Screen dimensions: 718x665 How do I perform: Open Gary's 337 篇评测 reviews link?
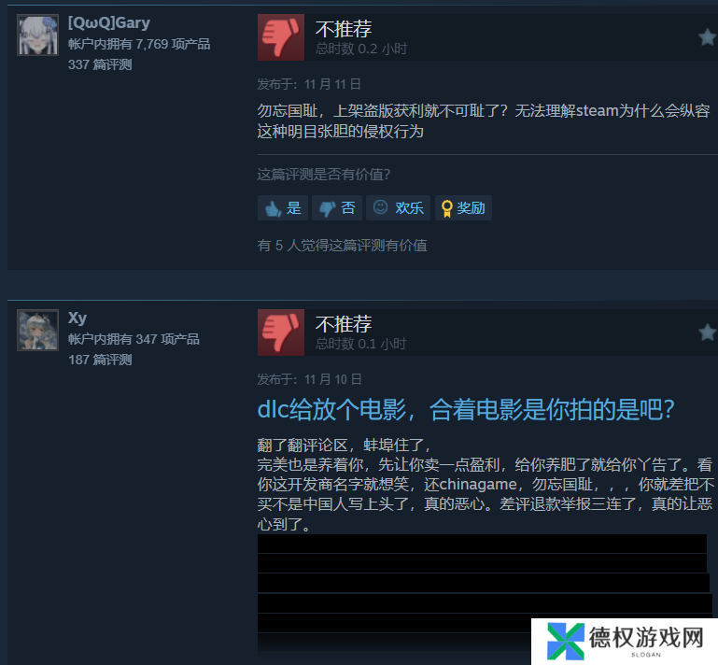[x=100, y=64]
